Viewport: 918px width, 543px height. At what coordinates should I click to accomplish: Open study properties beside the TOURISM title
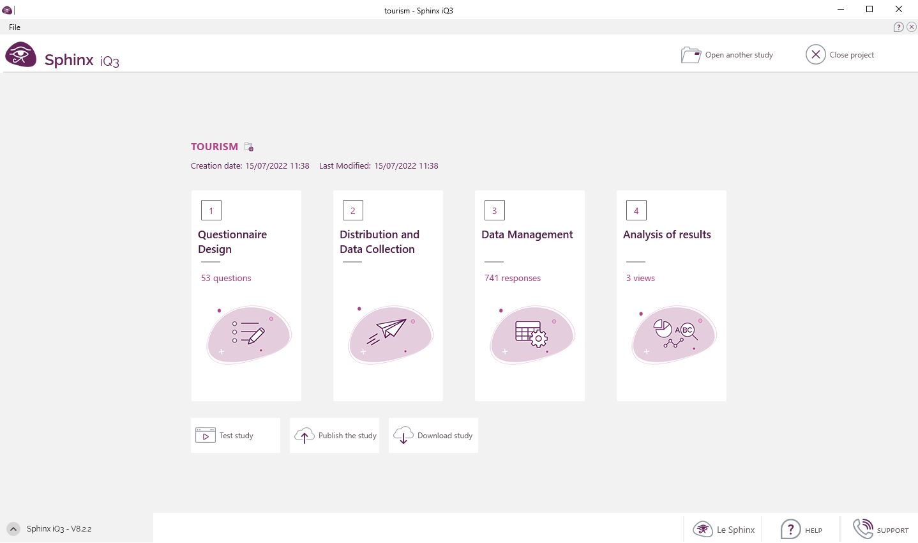pos(249,146)
